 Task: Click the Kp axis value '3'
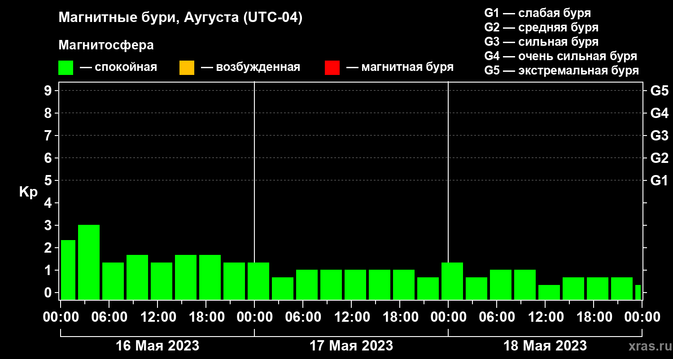[48, 225]
